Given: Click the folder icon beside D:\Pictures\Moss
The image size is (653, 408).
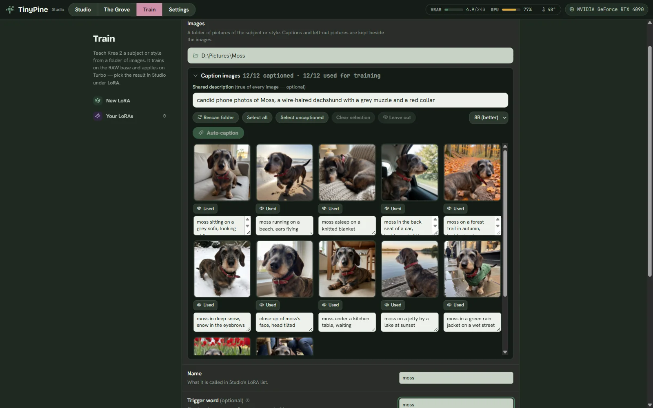Looking at the screenshot, I should (x=195, y=56).
